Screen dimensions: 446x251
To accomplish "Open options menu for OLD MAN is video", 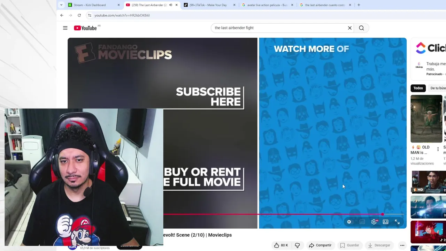I will point(438,149).
